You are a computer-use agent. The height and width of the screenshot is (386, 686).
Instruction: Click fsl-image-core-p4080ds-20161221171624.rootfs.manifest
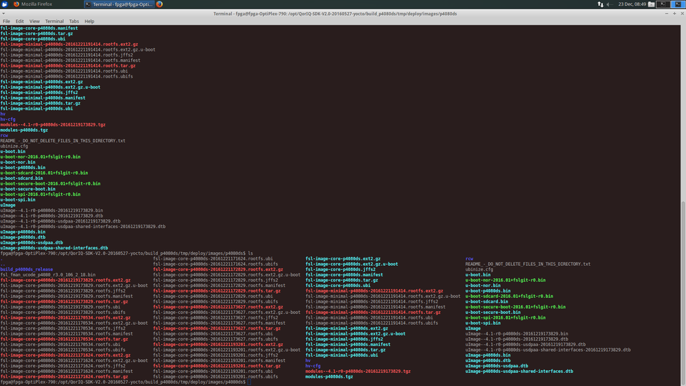click(67, 371)
